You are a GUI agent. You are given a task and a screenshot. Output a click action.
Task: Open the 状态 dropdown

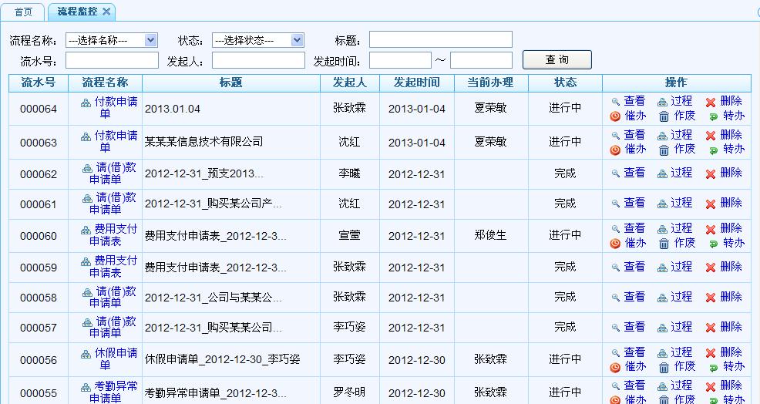(258, 40)
